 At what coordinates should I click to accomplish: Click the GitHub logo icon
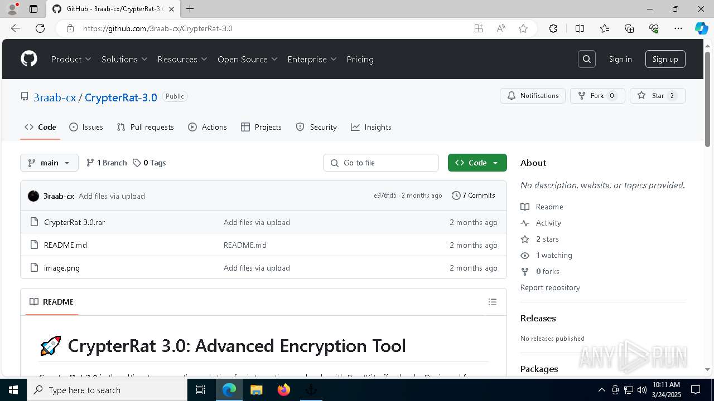point(29,59)
